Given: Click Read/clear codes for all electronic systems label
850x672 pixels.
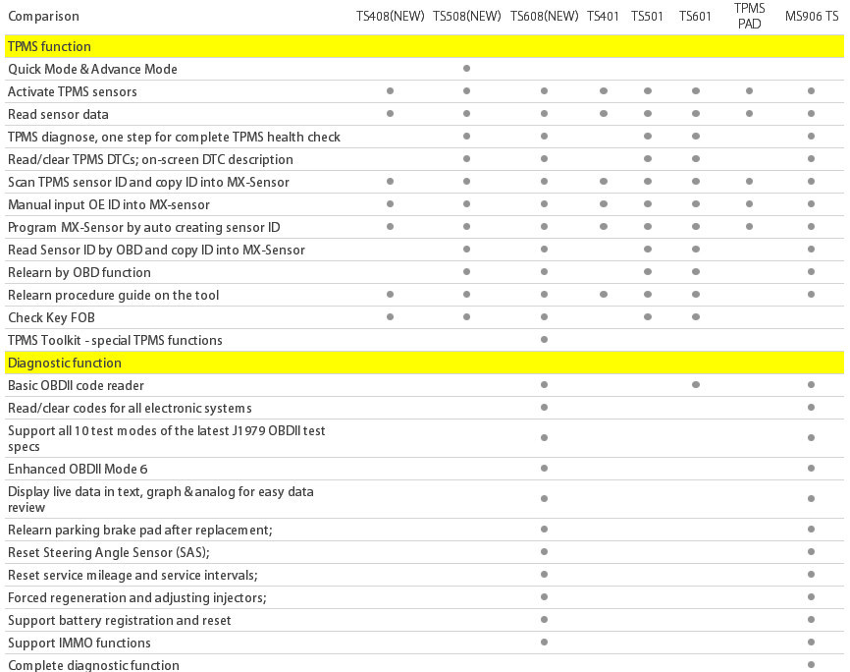Looking at the screenshot, I should (130, 408).
